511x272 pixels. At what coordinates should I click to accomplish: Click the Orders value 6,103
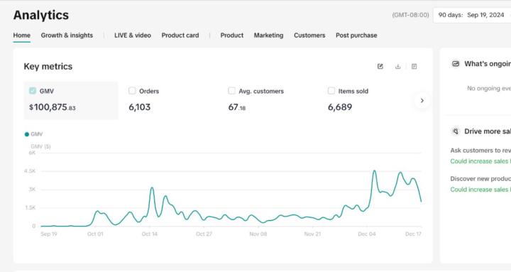coord(140,107)
